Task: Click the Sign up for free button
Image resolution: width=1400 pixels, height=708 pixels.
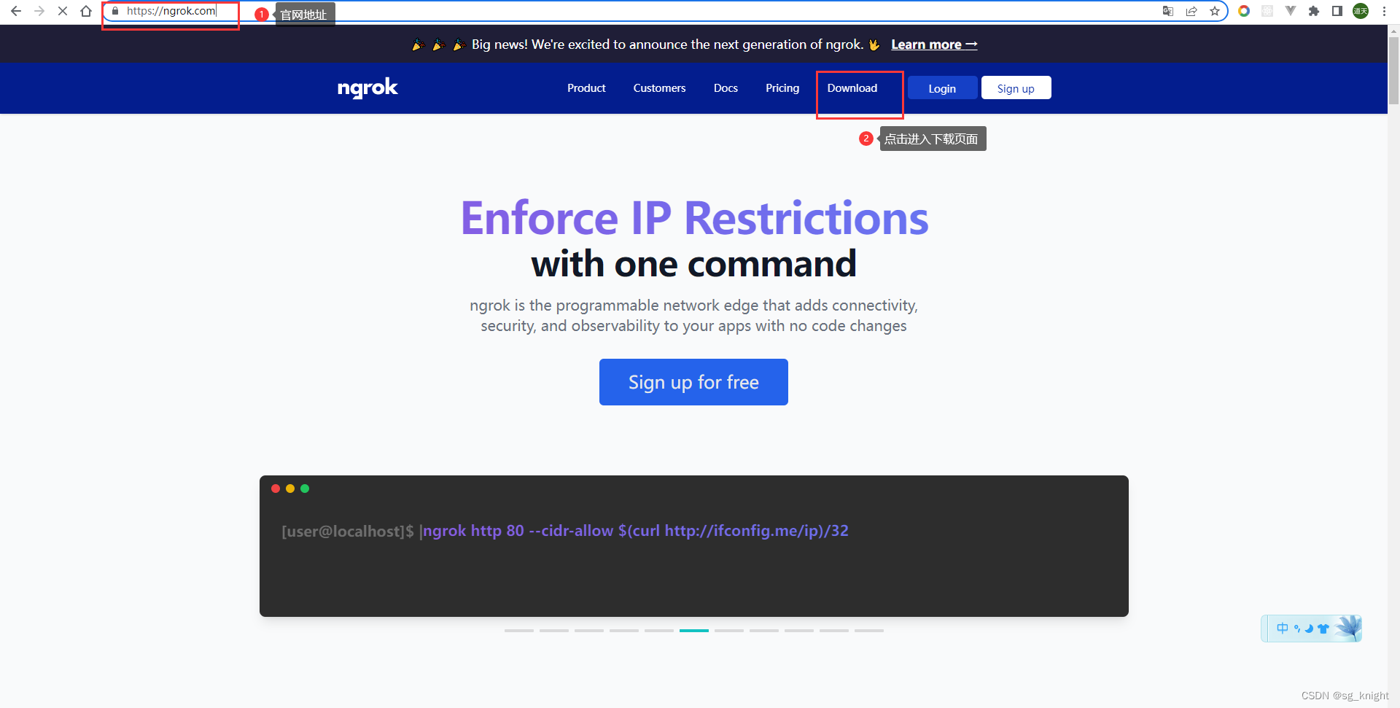Action: click(x=693, y=382)
